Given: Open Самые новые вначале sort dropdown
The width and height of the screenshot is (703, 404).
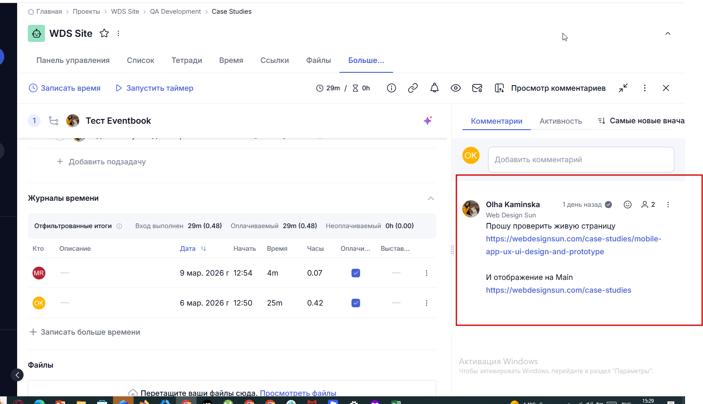Looking at the screenshot, I should [641, 121].
